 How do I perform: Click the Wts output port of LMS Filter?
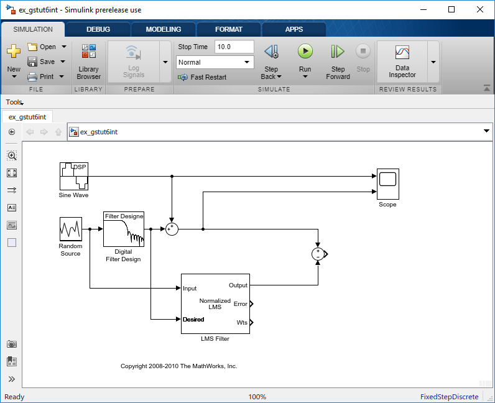[252, 323]
